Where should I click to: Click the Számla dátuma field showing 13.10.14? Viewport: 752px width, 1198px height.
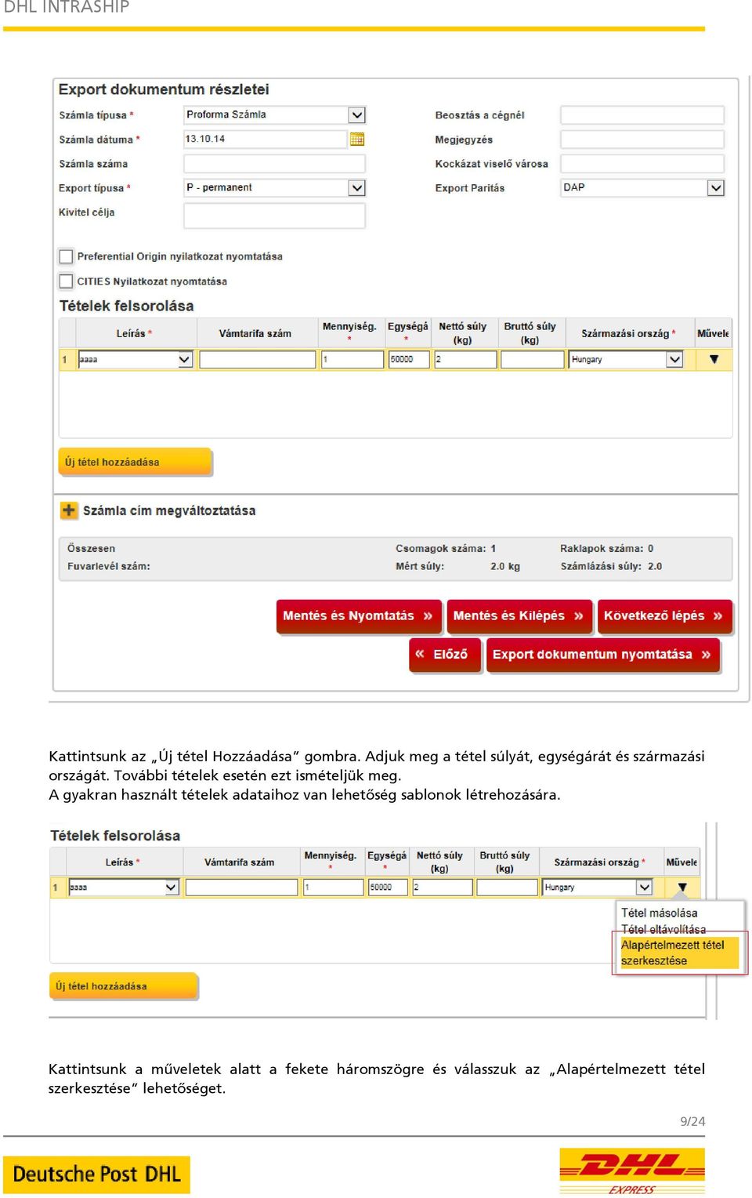click(x=265, y=140)
